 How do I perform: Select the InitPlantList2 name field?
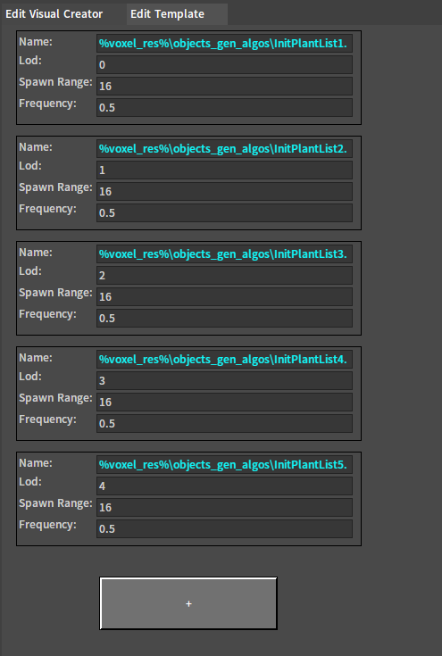224,148
